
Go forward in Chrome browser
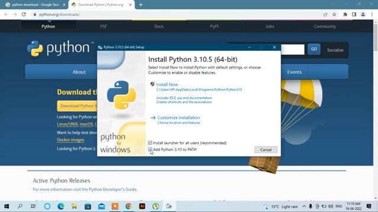pyautogui.click(x=15, y=14)
